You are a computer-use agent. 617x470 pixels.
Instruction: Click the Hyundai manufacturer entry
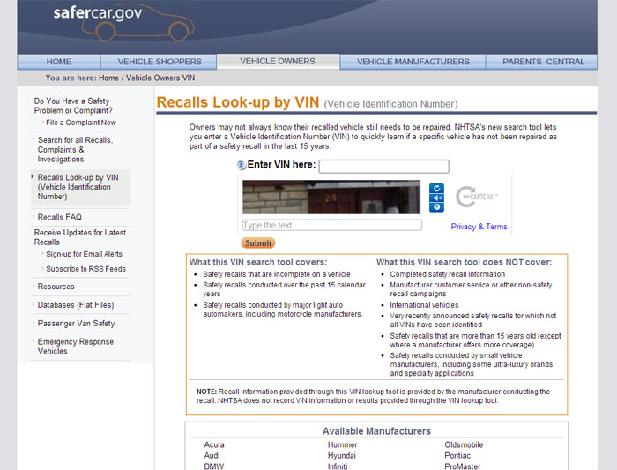click(x=342, y=455)
